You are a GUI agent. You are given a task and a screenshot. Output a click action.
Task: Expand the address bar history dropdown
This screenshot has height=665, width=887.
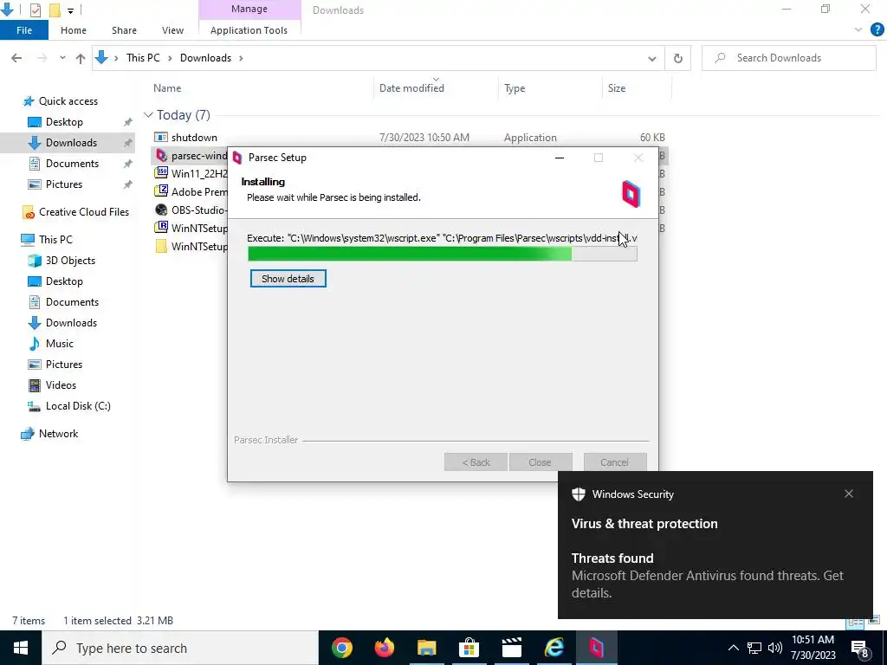coord(651,58)
